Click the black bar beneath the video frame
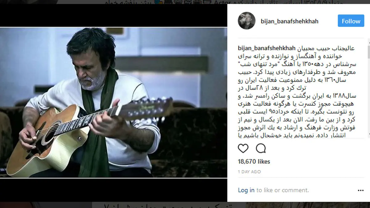Viewport: 370px width, 208px height. 113,190
